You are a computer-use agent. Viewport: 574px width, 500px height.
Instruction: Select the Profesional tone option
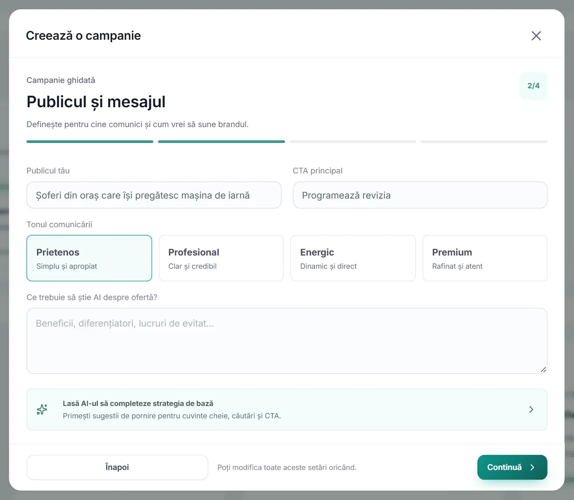pyautogui.click(x=221, y=258)
